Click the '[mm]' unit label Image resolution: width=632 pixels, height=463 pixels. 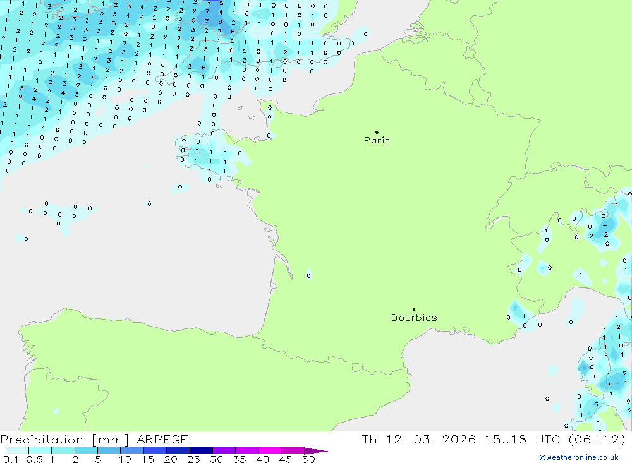(110, 440)
